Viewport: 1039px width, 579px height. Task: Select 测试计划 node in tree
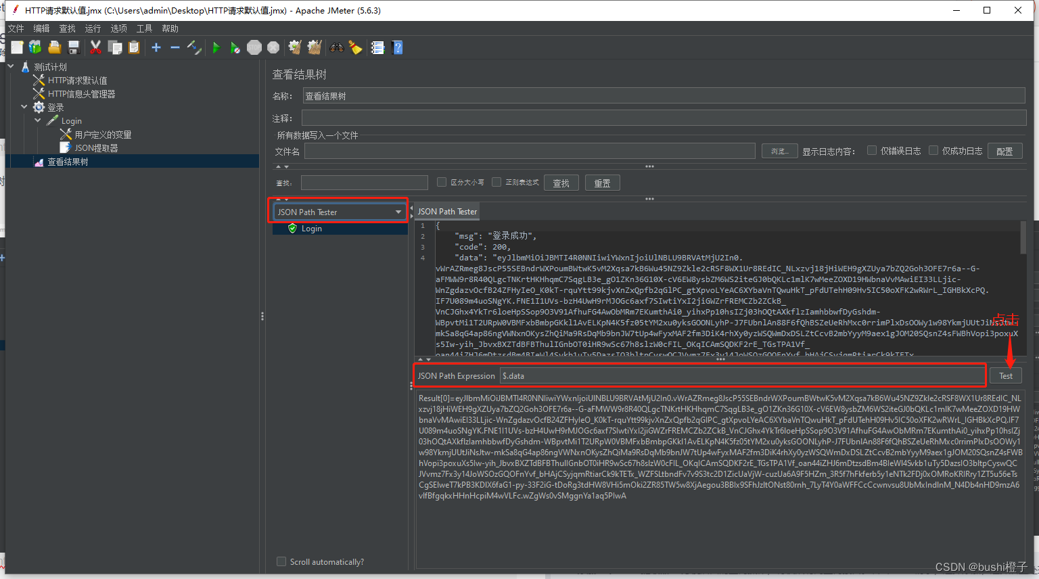[50, 67]
